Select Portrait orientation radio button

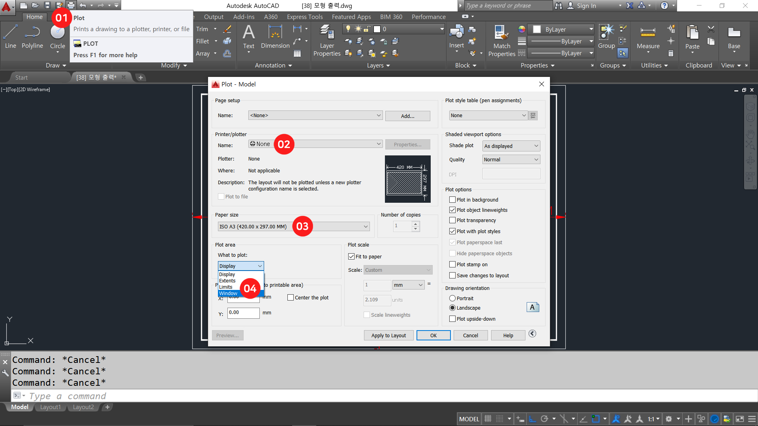[x=452, y=299]
